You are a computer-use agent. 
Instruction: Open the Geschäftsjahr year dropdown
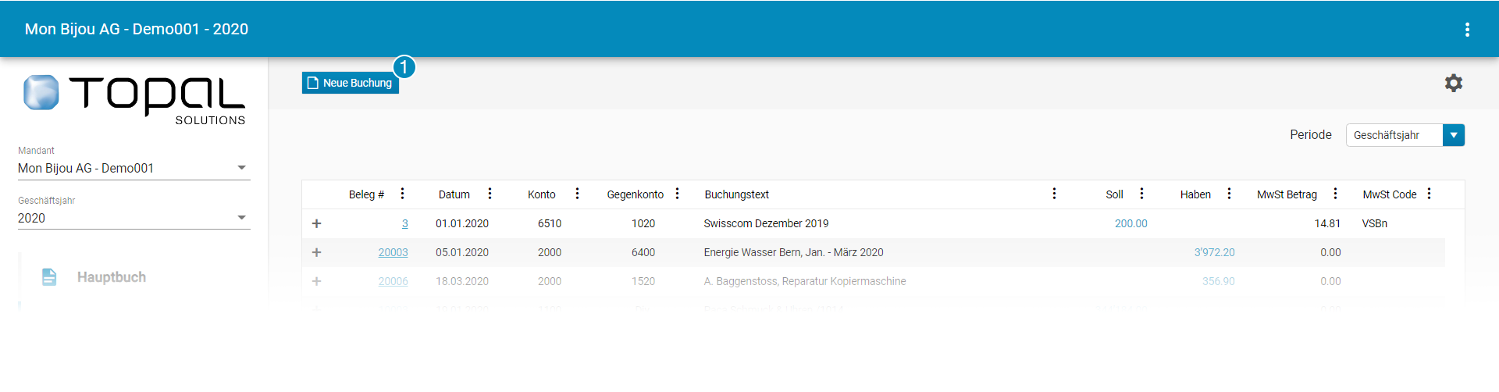tap(133, 218)
